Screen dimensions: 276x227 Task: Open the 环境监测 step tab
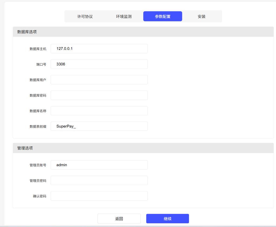point(124,16)
